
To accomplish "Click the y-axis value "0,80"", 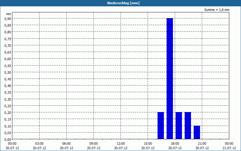I will 8,32.
